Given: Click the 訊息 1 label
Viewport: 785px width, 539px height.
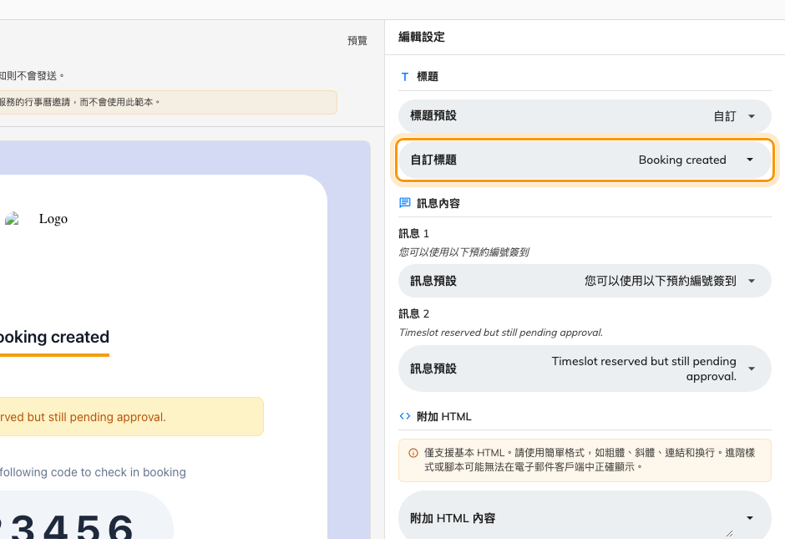Looking at the screenshot, I should click(413, 233).
